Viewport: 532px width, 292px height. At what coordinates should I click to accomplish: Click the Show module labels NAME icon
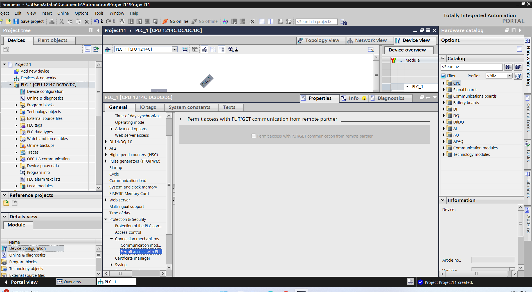pos(195,50)
